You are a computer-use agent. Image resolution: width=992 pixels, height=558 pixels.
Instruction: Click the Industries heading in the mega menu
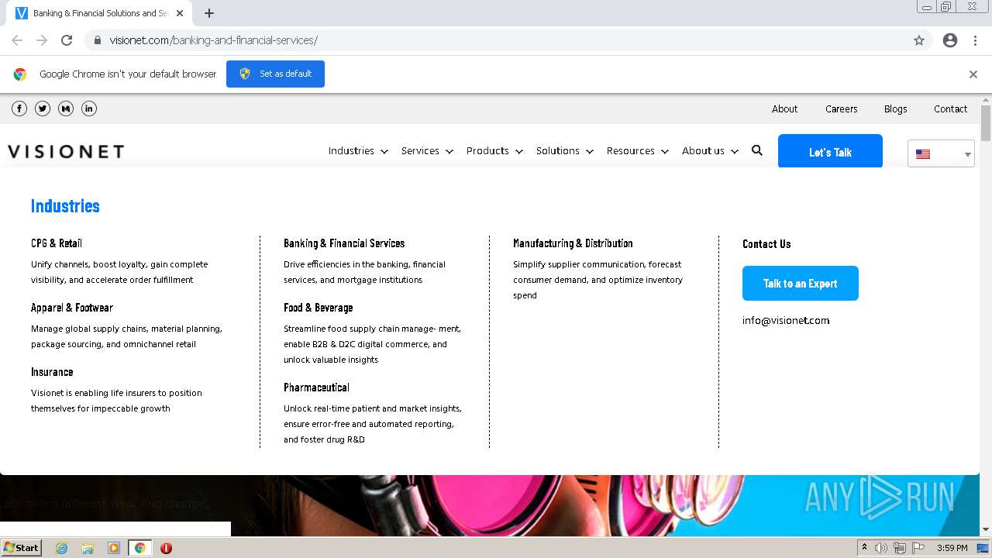pos(65,206)
